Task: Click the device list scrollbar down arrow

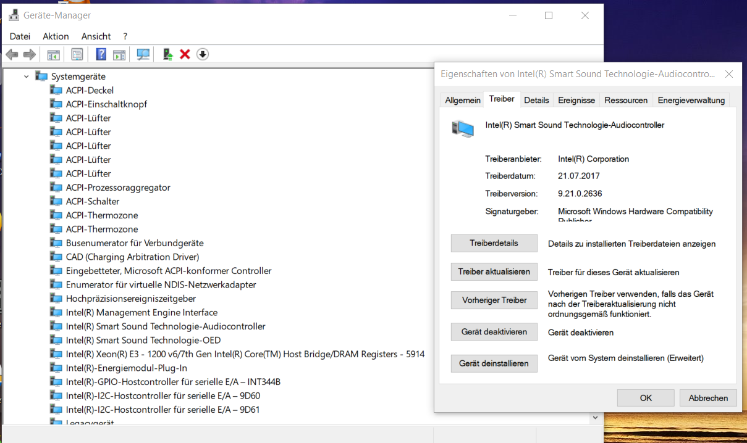Action: [596, 418]
